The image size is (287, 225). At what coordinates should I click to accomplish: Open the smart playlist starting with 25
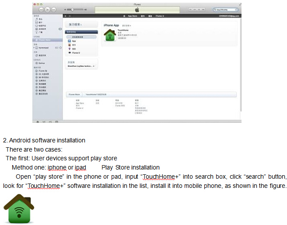click(42, 74)
